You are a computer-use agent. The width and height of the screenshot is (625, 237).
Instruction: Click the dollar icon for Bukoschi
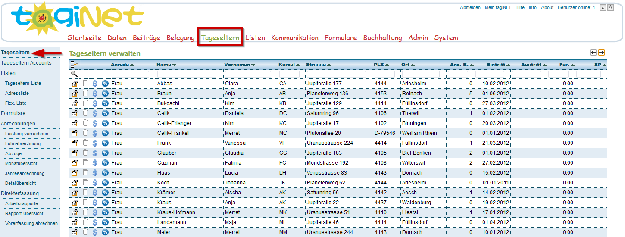point(95,103)
